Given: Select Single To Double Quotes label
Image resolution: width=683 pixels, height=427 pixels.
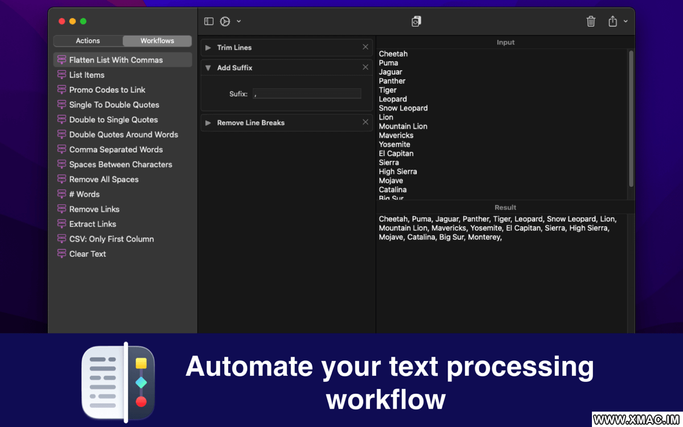Looking at the screenshot, I should point(114,105).
